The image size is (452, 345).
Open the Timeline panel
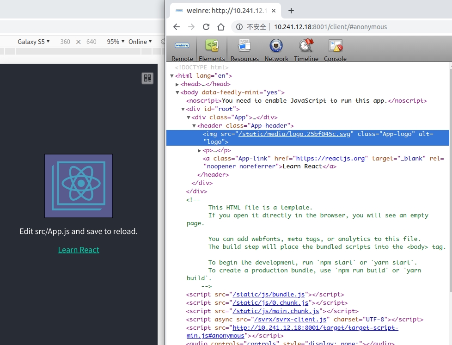(x=306, y=50)
